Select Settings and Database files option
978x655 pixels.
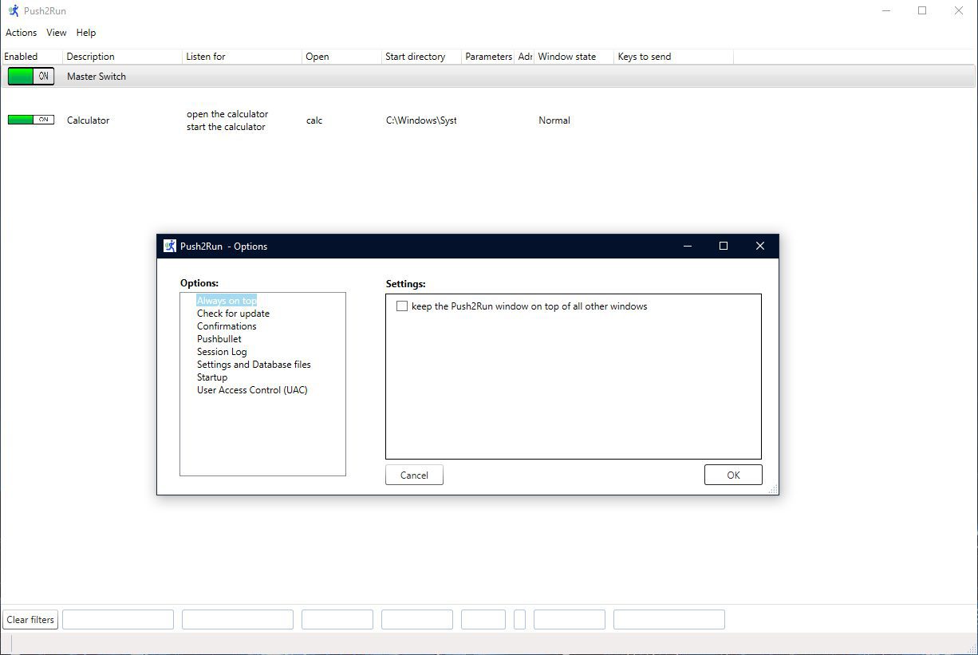point(254,365)
